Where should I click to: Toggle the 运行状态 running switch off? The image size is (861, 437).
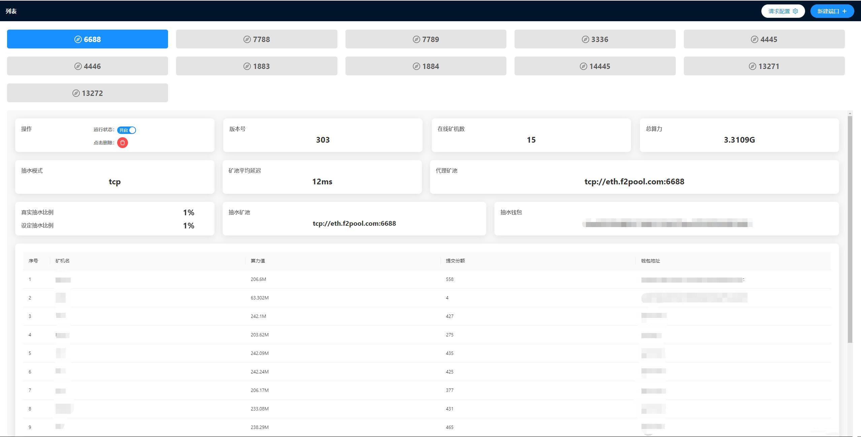[127, 130]
